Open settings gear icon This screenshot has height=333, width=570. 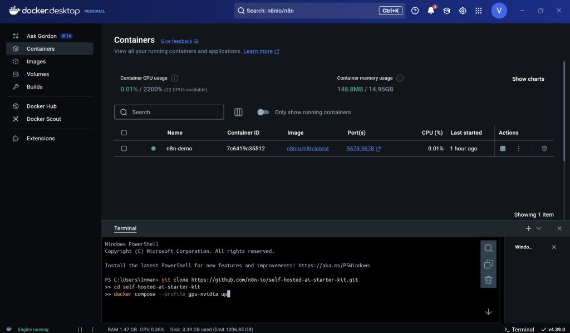[463, 11]
